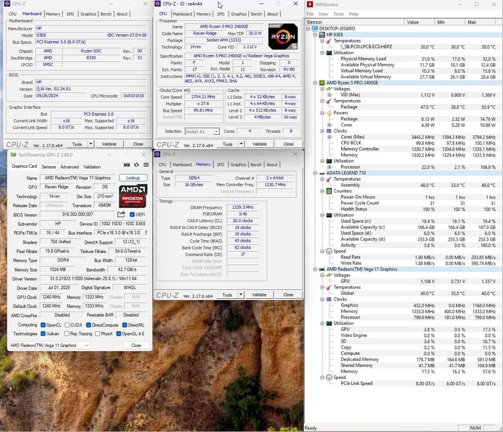Click the Bus Interface question mark icon
The width and height of the screenshot is (503, 432).
pyautogui.click(x=146, y=233)
